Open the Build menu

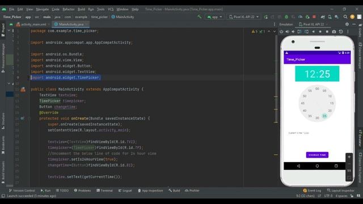pos(81,9)
